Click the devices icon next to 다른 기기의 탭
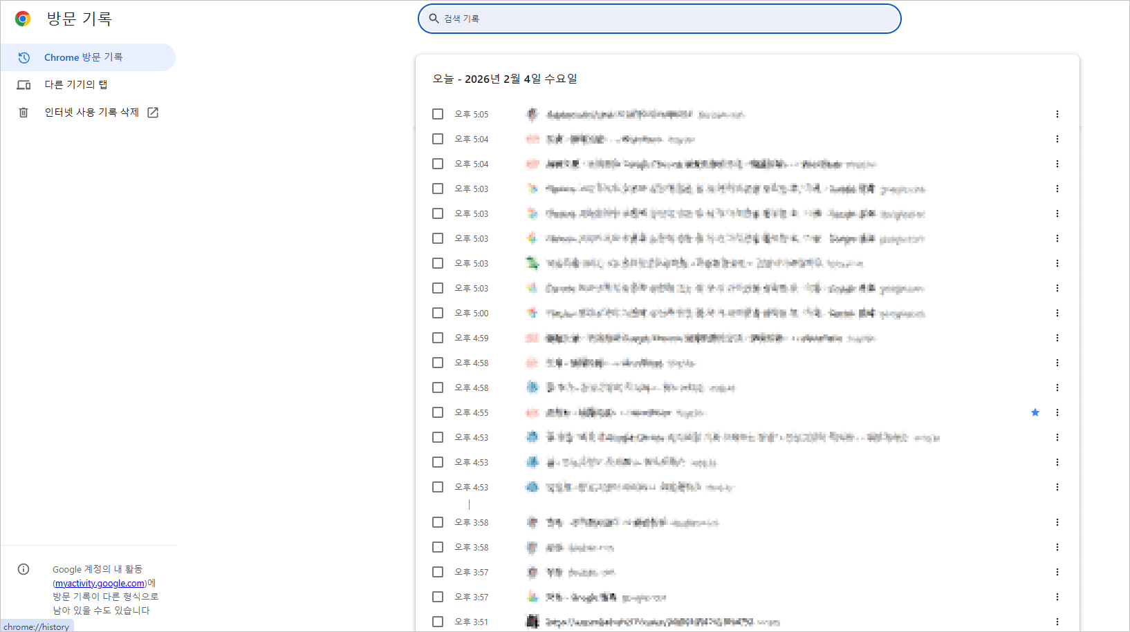The width and height of the screenshot is (1130, 632). (24, 84)
